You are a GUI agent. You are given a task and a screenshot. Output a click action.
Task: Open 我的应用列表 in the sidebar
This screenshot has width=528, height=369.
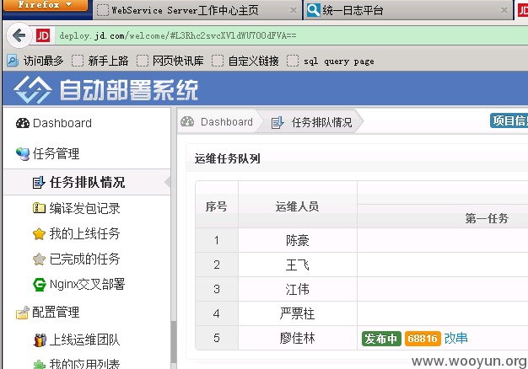point(85,363)
